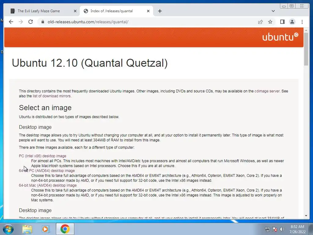Go back to the previous page
313x235 pixels.
tap(11, 22)
